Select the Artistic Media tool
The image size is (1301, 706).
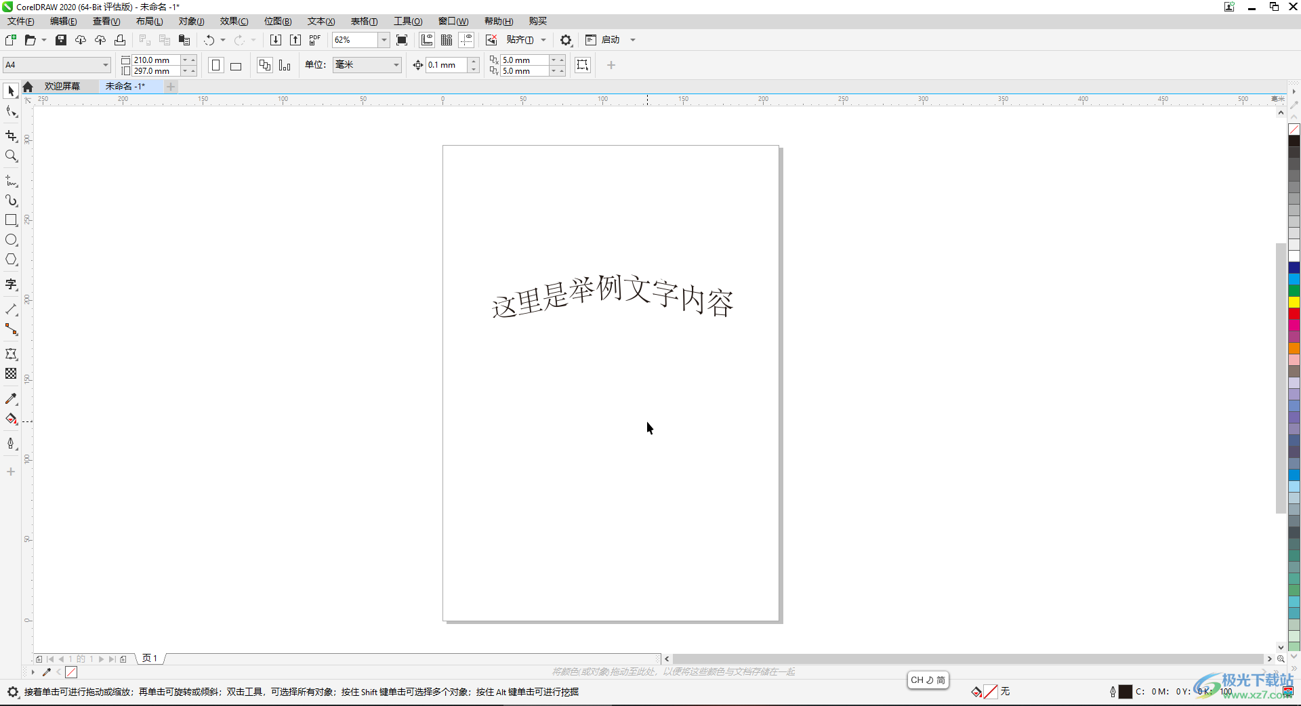[11, 201]
